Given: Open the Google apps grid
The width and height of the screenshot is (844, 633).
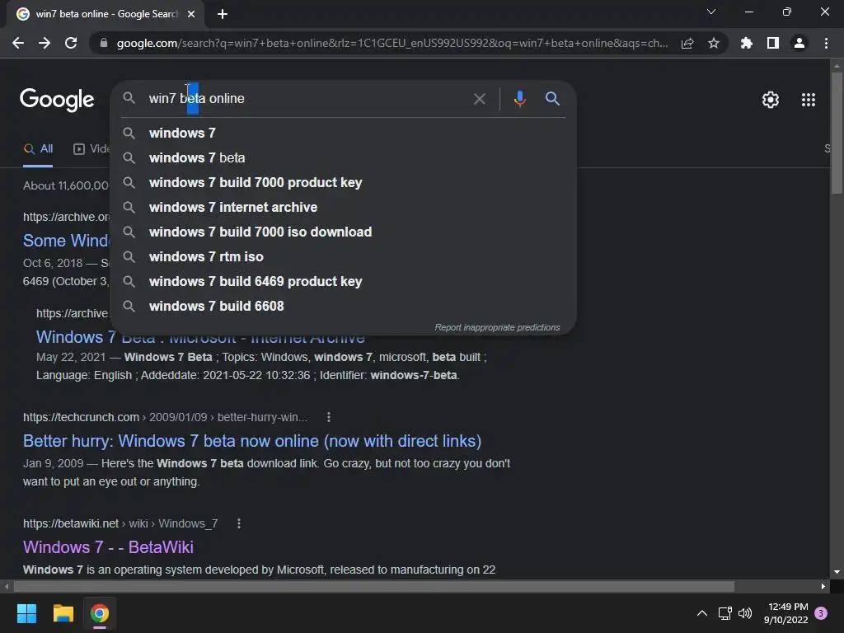Looking at the screenshot, I should click(x=809, y=100).
